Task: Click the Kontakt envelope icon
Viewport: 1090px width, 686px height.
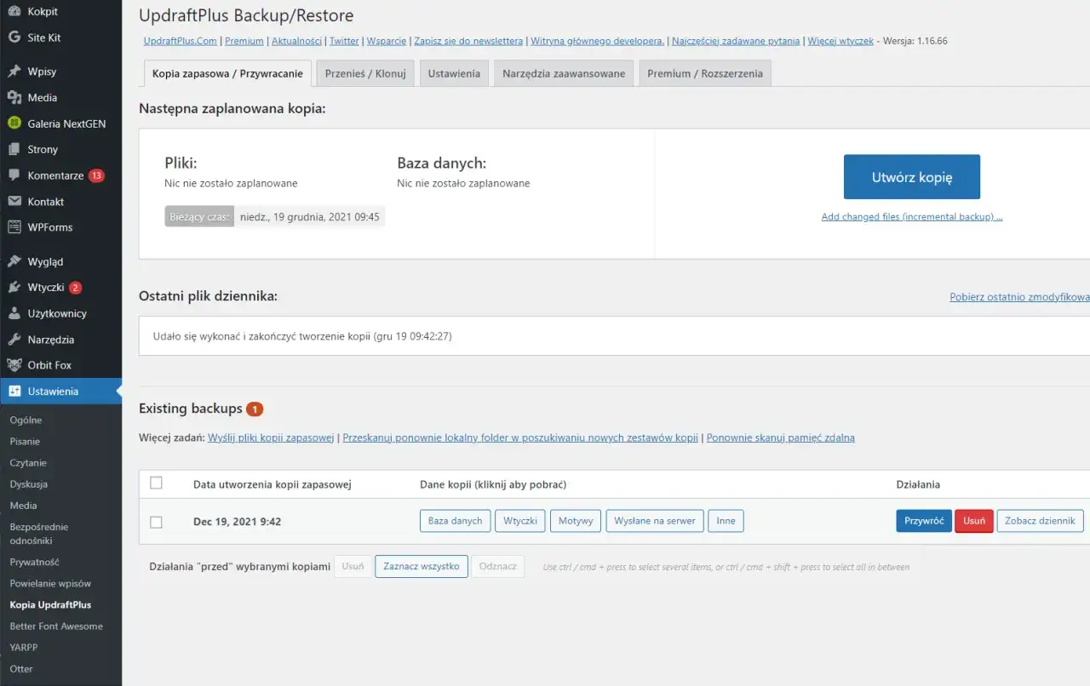Action: 14,202
